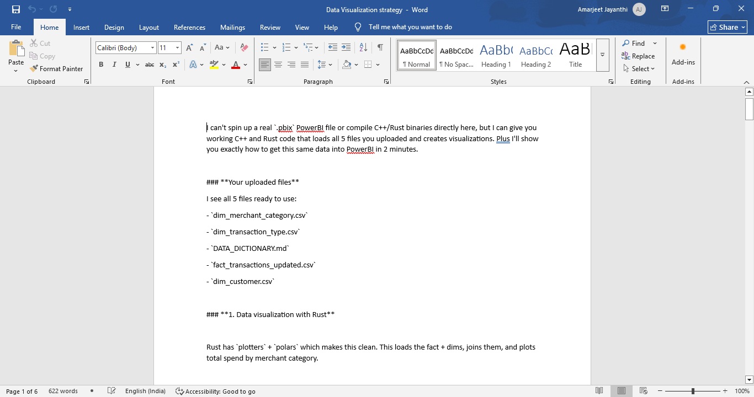Viewport: 754px width, 397px height.
Task: Show or hide paragraph marks
Action: (x=380, y=48)
